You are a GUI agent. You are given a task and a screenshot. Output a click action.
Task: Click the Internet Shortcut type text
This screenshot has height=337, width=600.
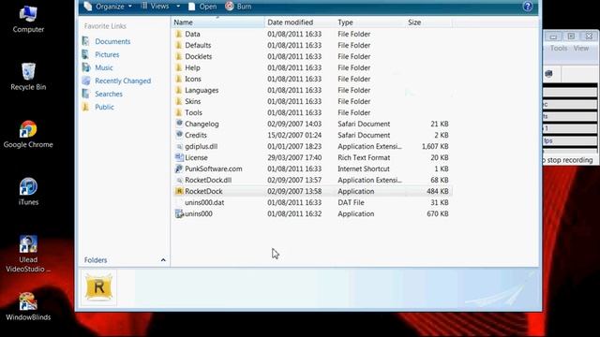tap(363, 168)
